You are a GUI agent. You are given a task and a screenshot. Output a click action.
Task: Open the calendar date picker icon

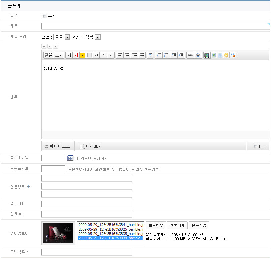coord(70,158)
